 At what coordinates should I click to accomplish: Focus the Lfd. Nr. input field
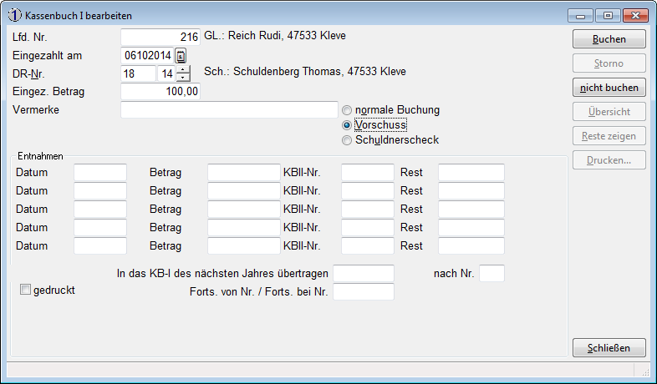point(160,37)
